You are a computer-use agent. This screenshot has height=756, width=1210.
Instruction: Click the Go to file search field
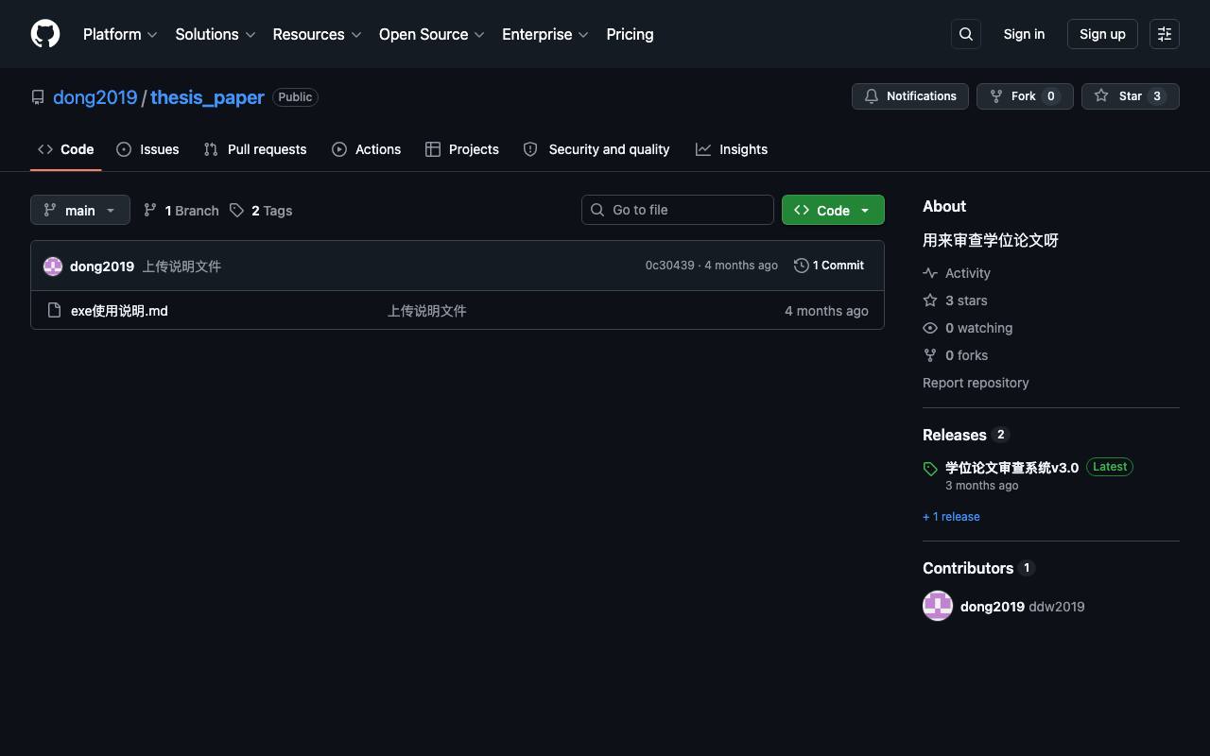(x=678, y=210)
